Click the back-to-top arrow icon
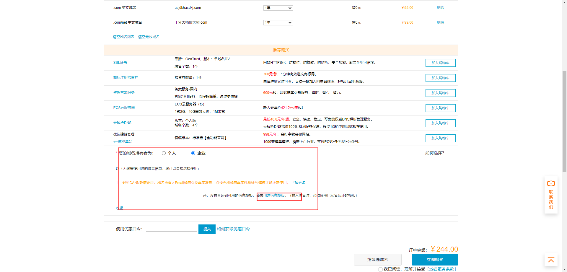Viewport: 567px width, 272px height. [x=550, y=260]
